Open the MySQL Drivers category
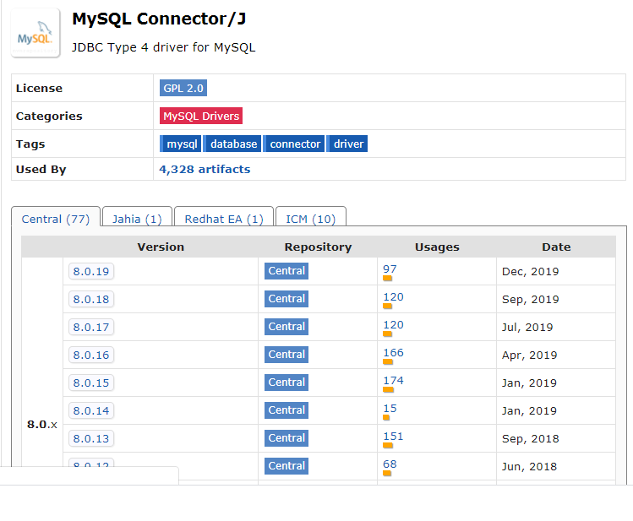This screenshot has height=521, width=633. (201, 116)
